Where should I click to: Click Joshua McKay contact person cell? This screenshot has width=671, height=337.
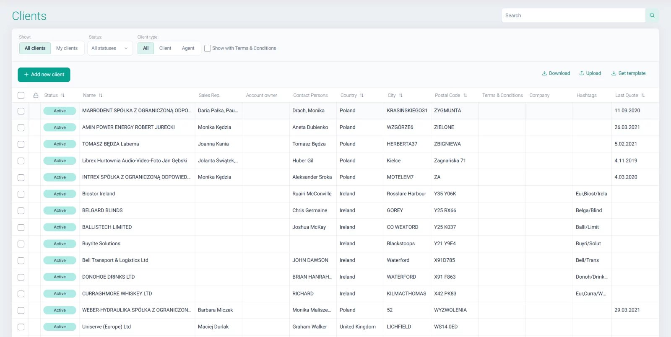point(313,227)
